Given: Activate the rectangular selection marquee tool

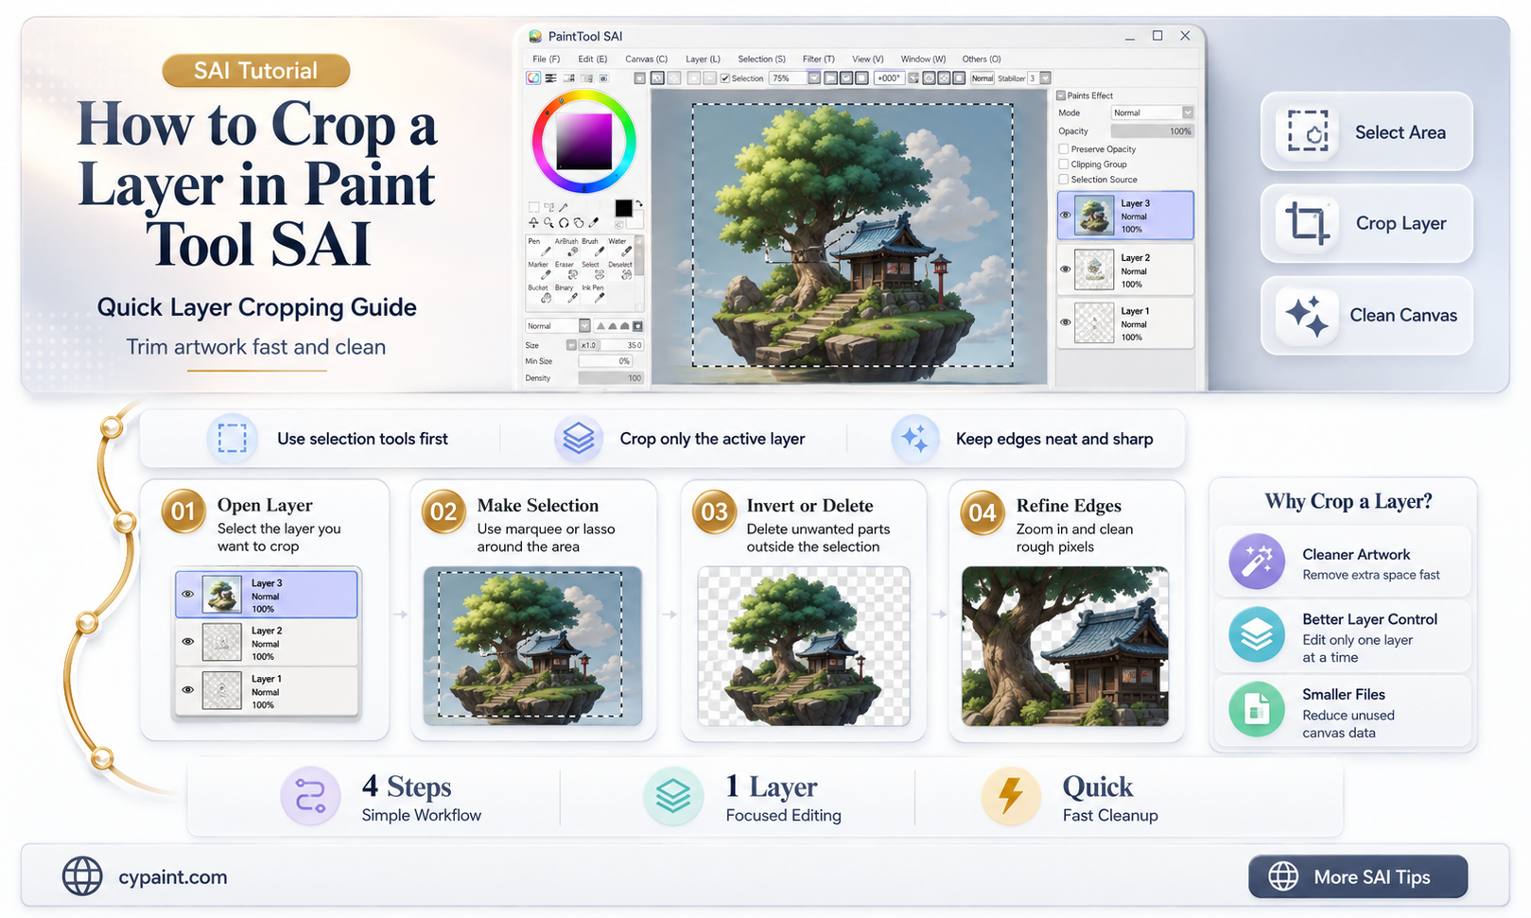Looking at the screenshot, I should (534, 207).
